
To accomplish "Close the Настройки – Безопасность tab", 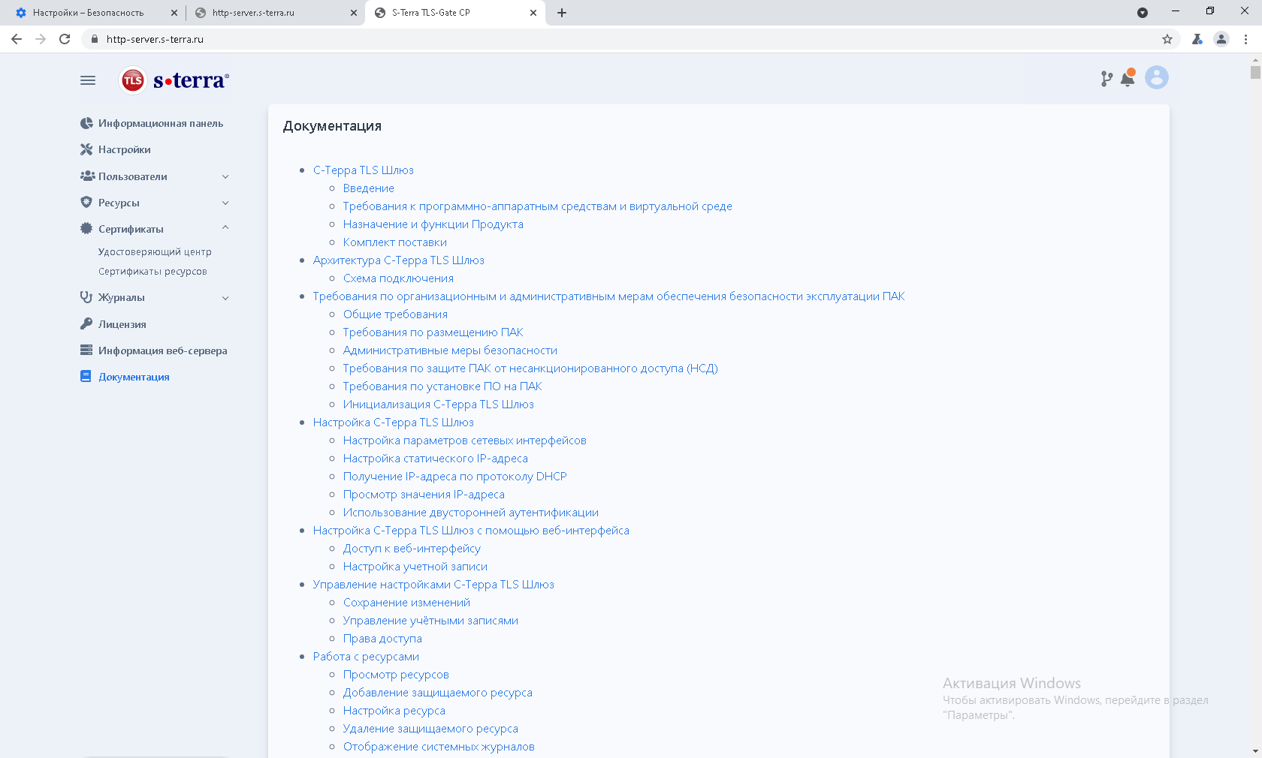I will click(x=174, y=13).
